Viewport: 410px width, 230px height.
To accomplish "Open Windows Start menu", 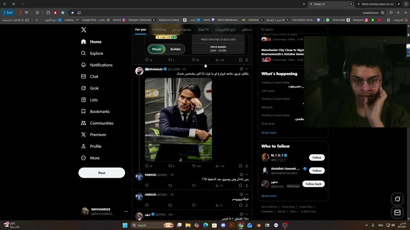I will tap(125, 225).
